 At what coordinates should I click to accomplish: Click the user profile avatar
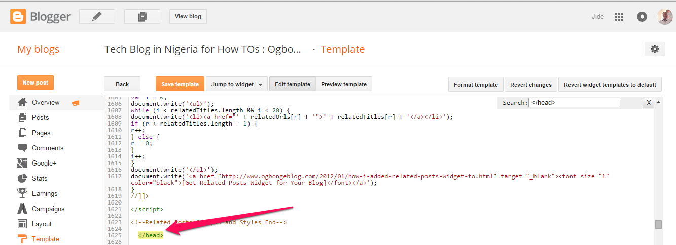(x=664, y=17)
